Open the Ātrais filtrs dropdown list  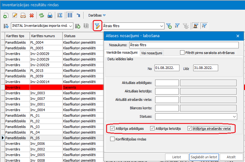pyautogui.click(x=161, y=26)
